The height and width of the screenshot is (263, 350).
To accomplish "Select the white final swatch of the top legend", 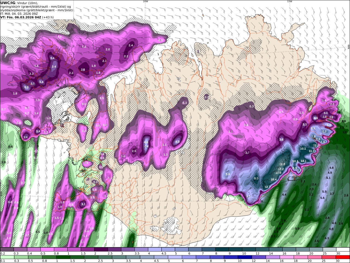I will coord(343,250).
